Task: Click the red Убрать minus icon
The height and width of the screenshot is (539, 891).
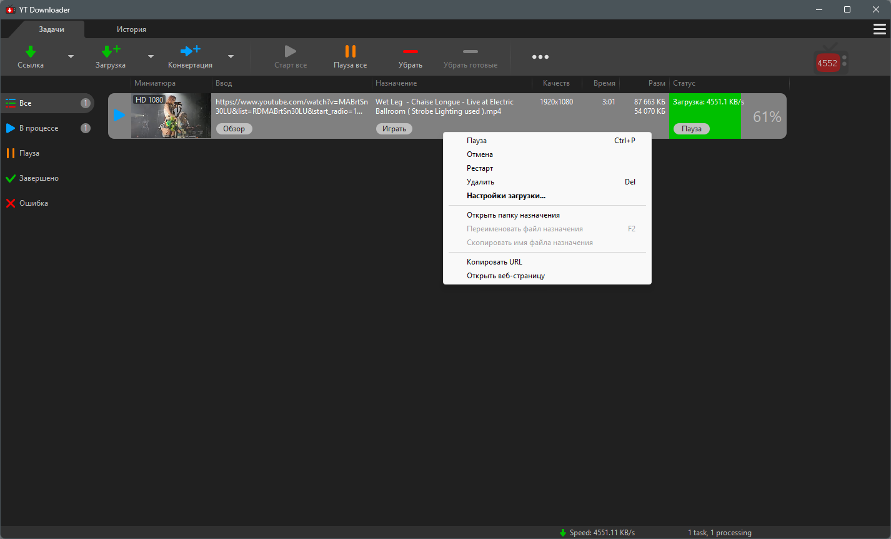Action: click(x=411, y=51)
